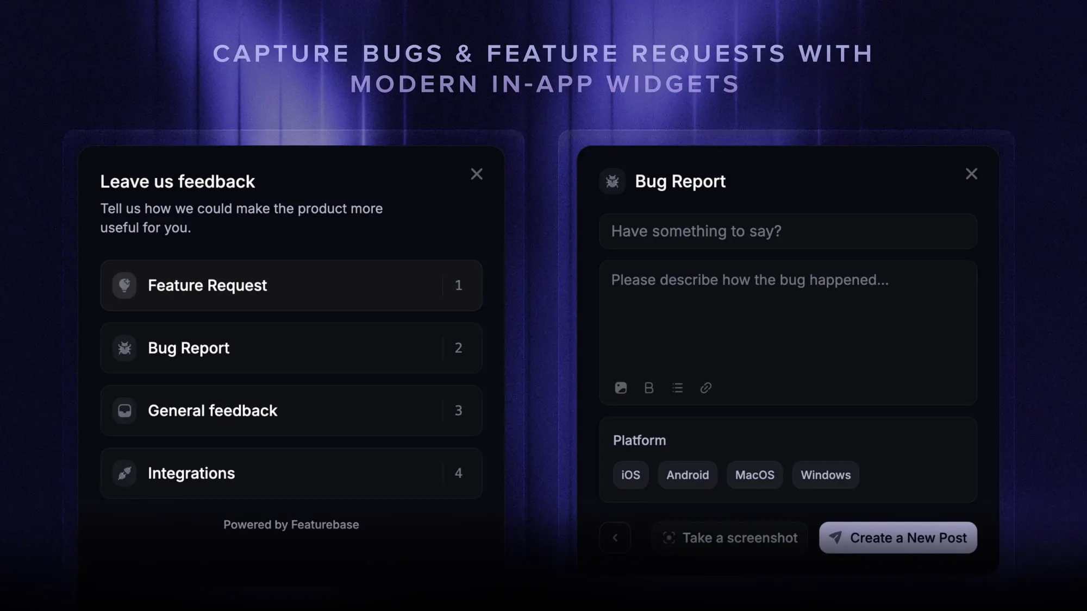This screenshot has height=611, width=1087.
Task: Click the plug icon on Integrations row
Action: pyautogui.click(x=124, y=473)
